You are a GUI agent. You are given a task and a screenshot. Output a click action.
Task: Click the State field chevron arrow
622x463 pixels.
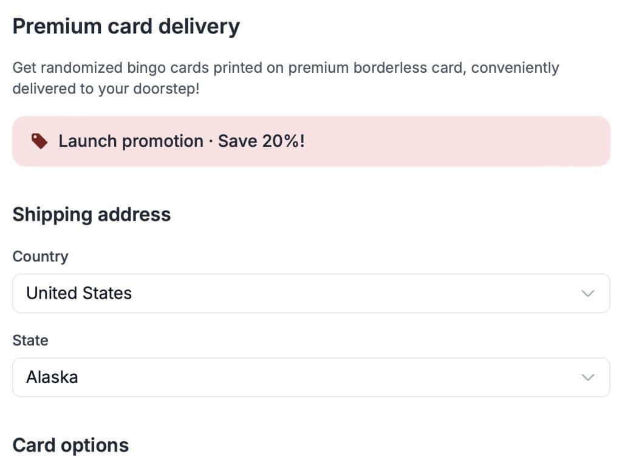[x=587, y=377]
